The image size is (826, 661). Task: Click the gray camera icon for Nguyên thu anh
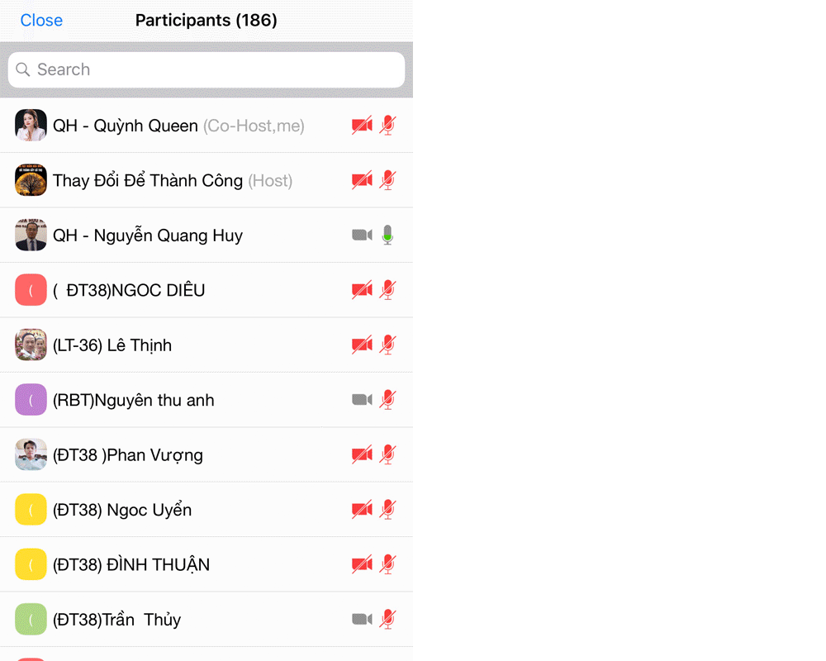click(x=362, y=400)
